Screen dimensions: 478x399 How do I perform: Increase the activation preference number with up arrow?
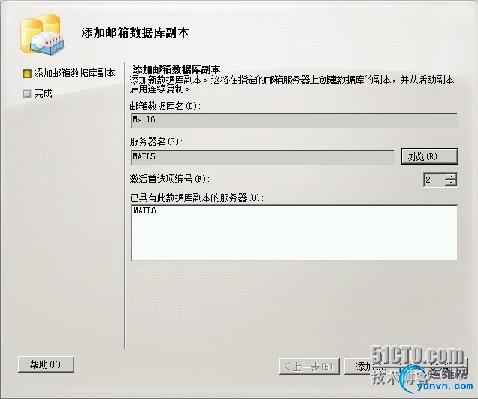pos(450,176)
